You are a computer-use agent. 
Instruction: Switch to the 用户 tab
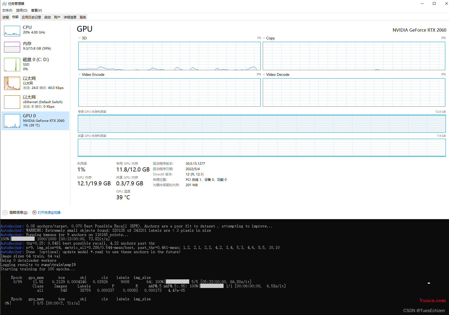pos(57,17)
